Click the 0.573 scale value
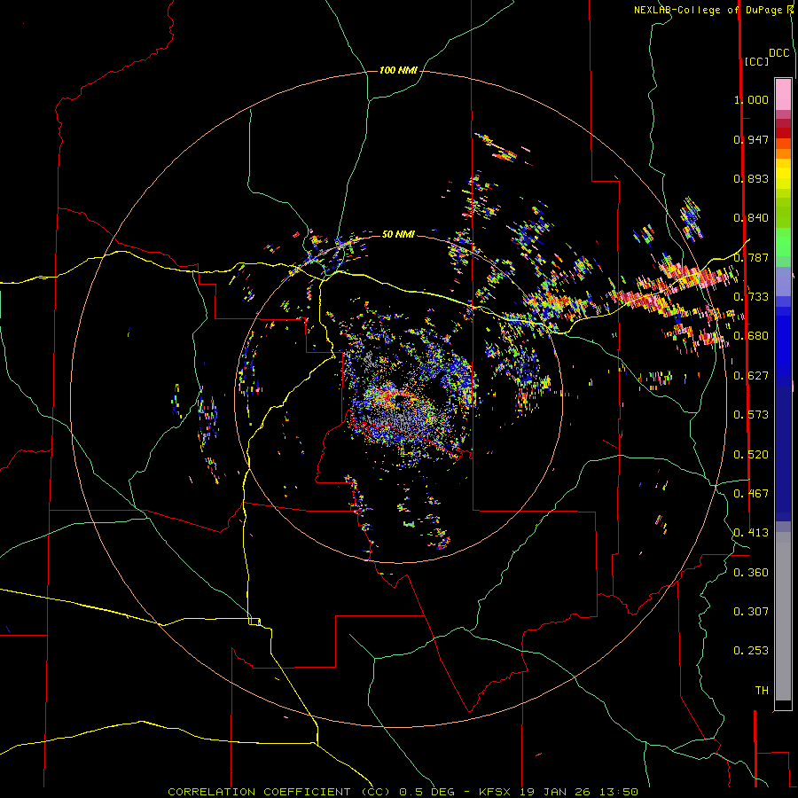 pyautogui.click(x=751, y=415)
